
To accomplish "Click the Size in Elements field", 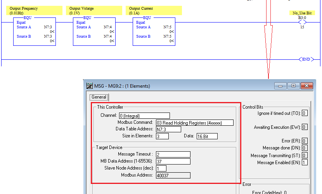I will click(162, 136).
